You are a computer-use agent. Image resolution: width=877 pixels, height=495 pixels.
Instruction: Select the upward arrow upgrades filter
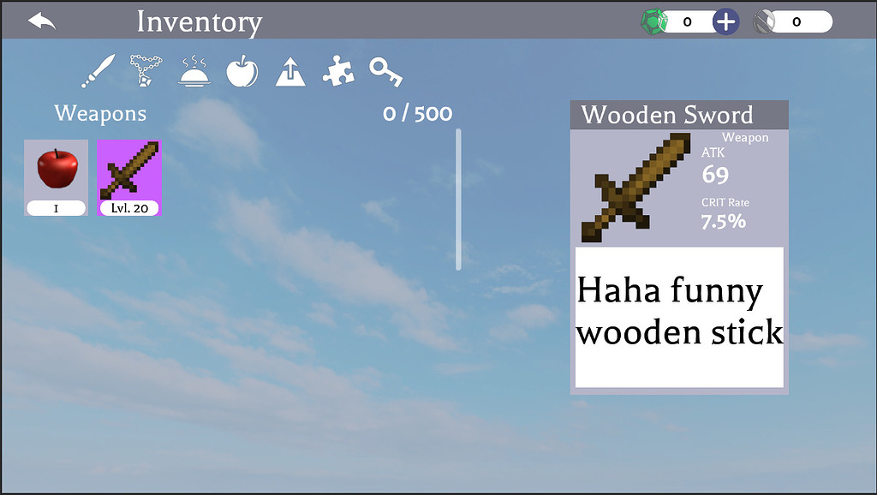click(290, 73)
